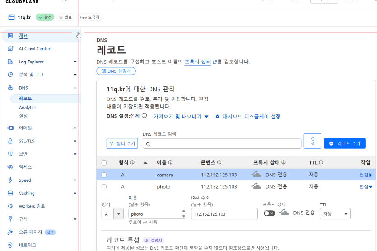377x251 pixels.
Task: Click the gray cloud icon in camera row
Action: (x=256, y=174)
